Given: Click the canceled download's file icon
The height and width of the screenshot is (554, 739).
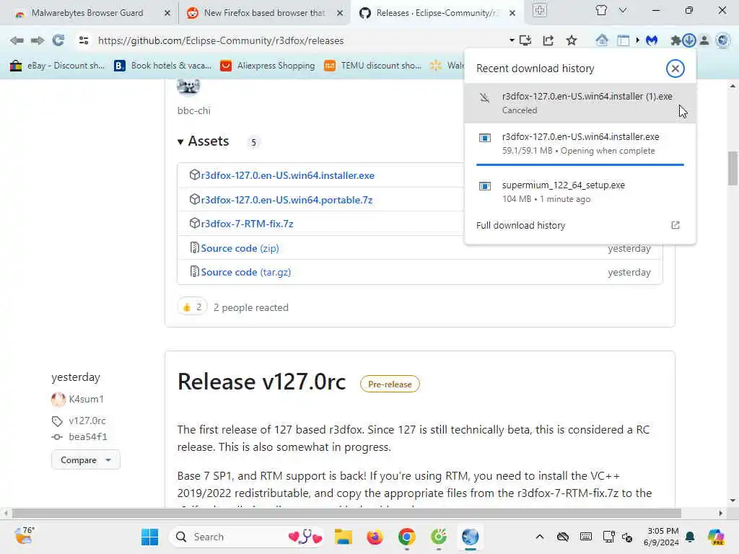Looking at the screenshot, I should (x=484, y=97).
